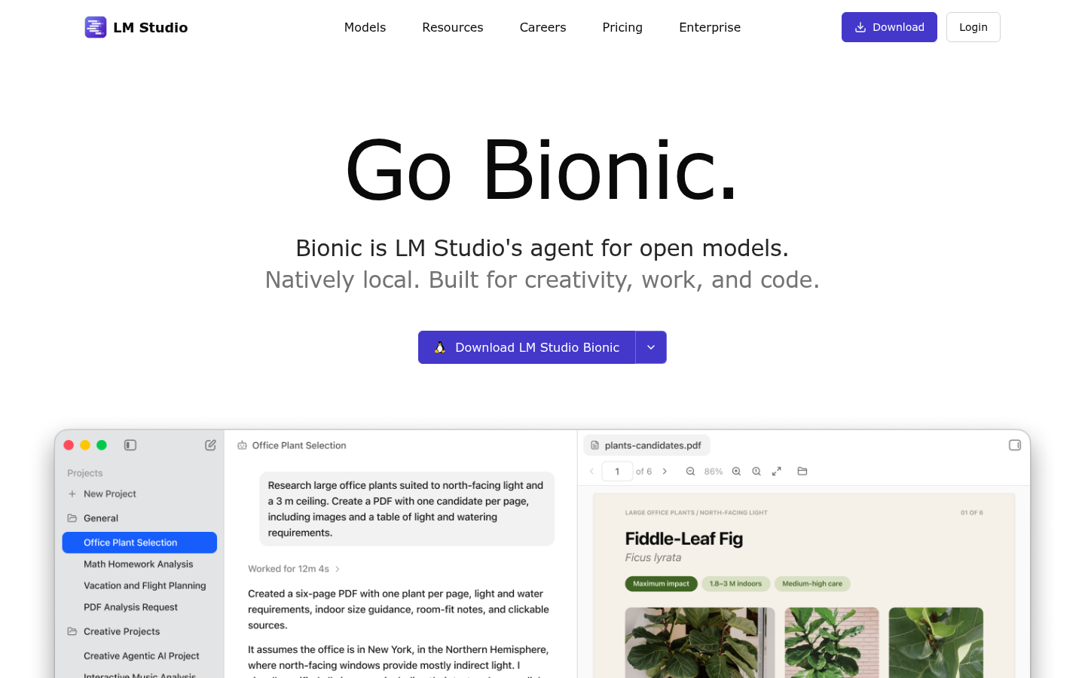Image resolution: width=1085 pixels, height=678 pixels.
Task: Click the 'Ficus lyrata' subtitle
Action: coord(653,557)
